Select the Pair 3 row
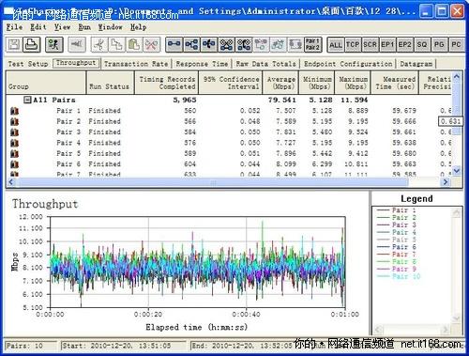 (x=230, y=132)
